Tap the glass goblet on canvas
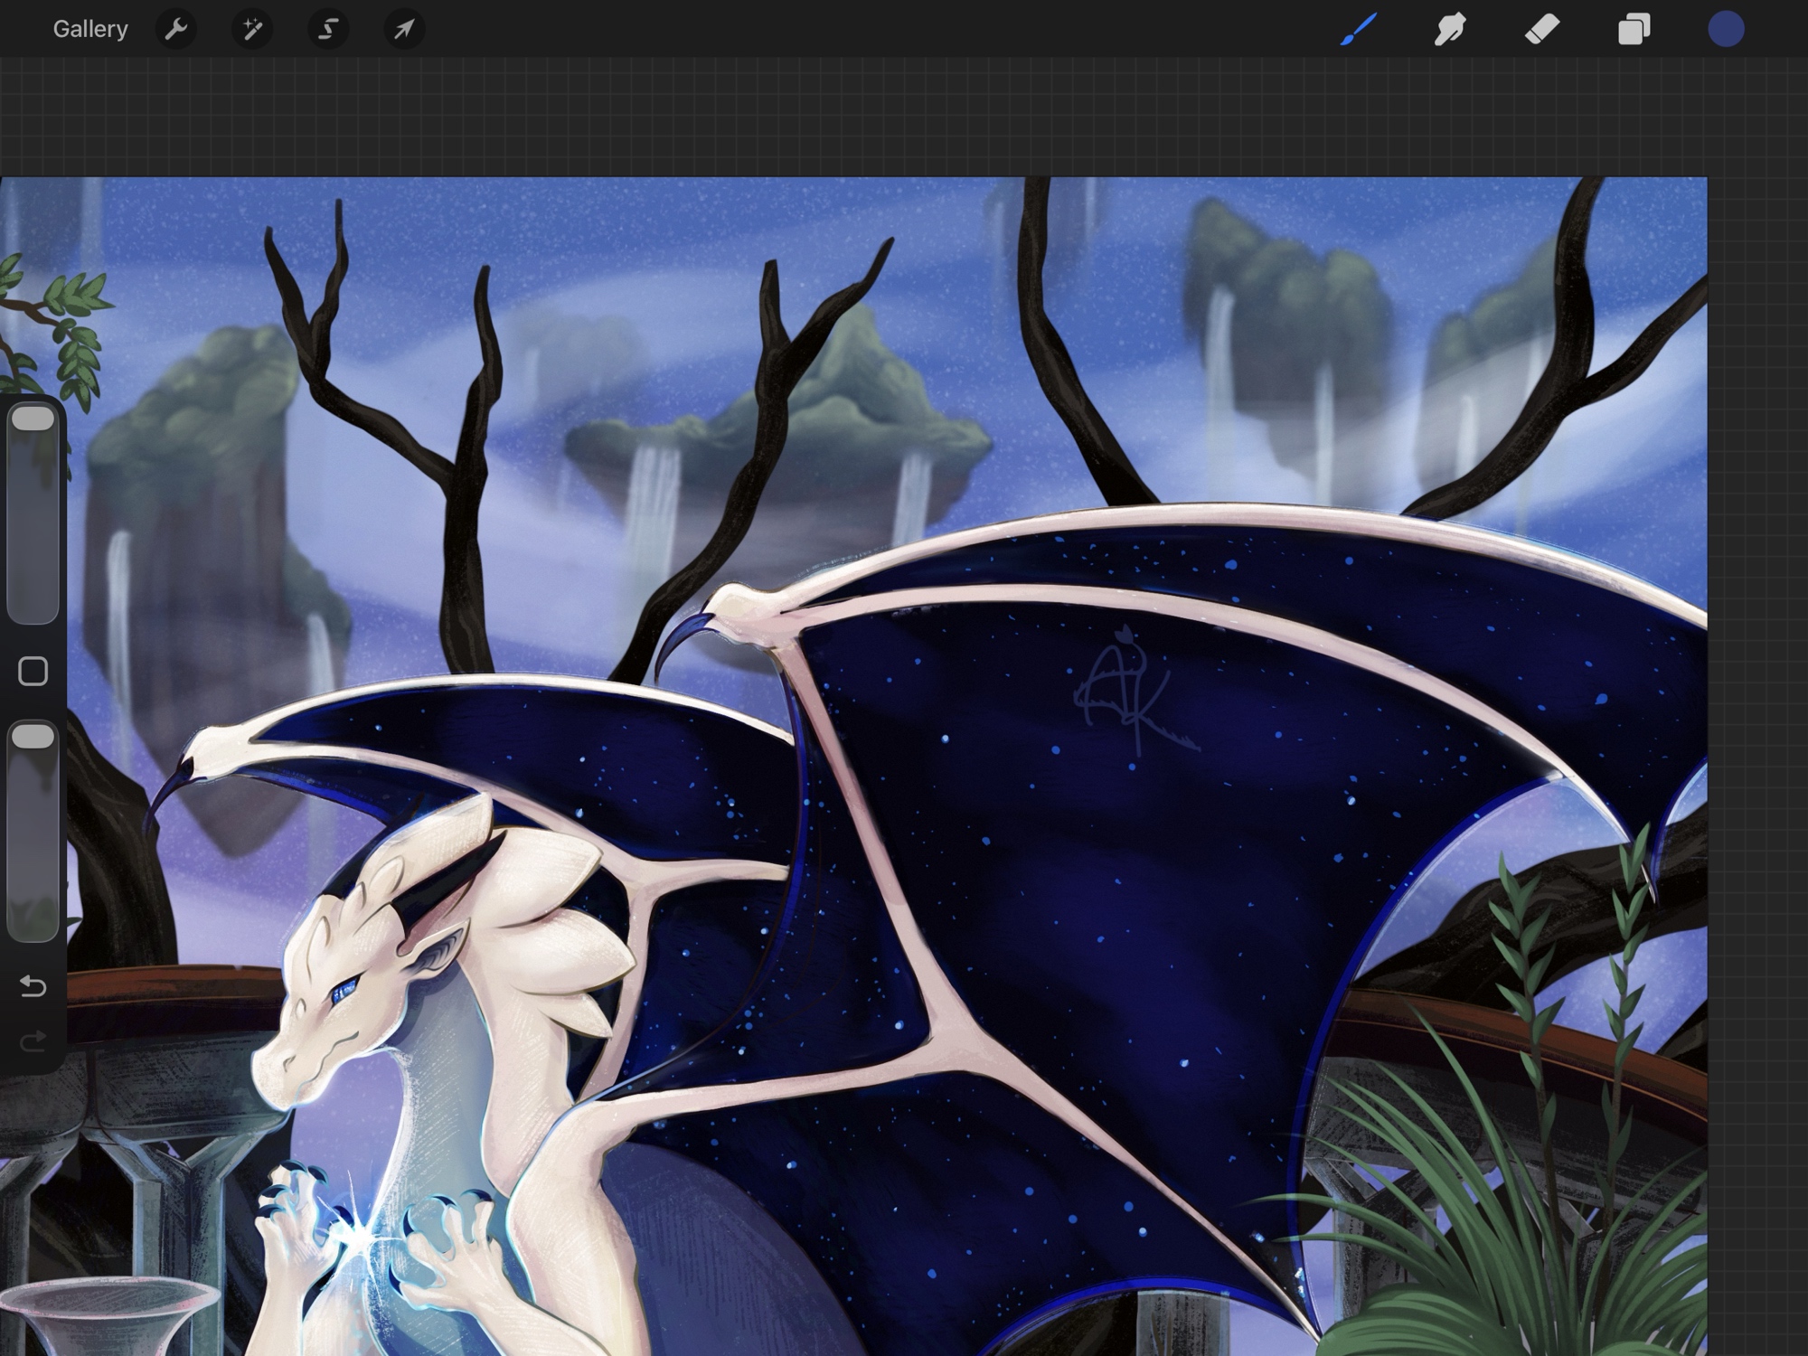Screen dimensions: 1808x1356 [x=108, y=1315]
